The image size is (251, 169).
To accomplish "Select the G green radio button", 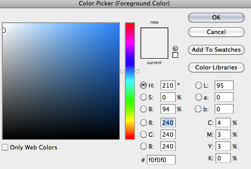I will 143,134.
